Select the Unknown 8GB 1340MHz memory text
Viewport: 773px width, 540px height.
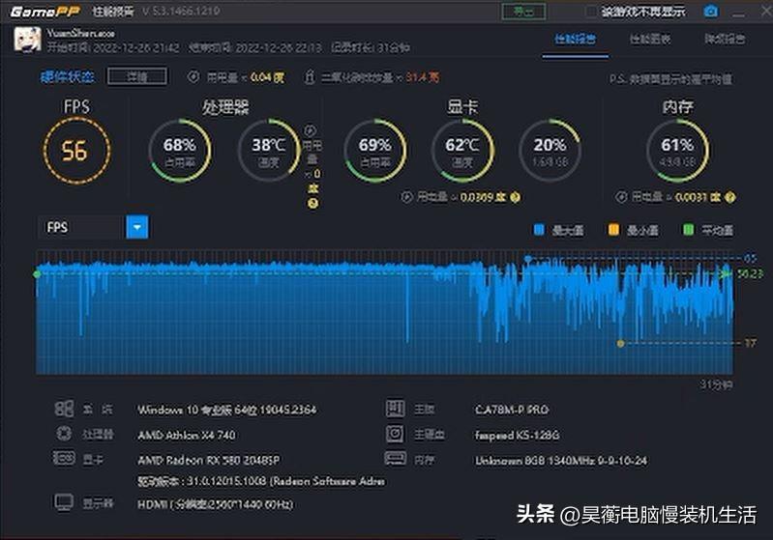click(x=561, y=461)
